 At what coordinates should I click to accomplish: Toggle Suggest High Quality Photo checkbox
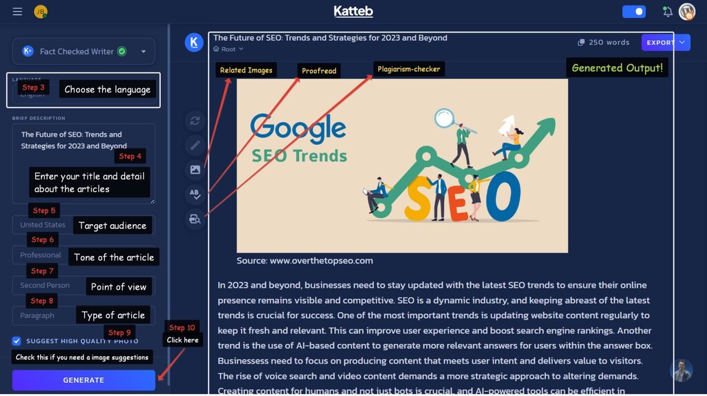tap(17, 341)
